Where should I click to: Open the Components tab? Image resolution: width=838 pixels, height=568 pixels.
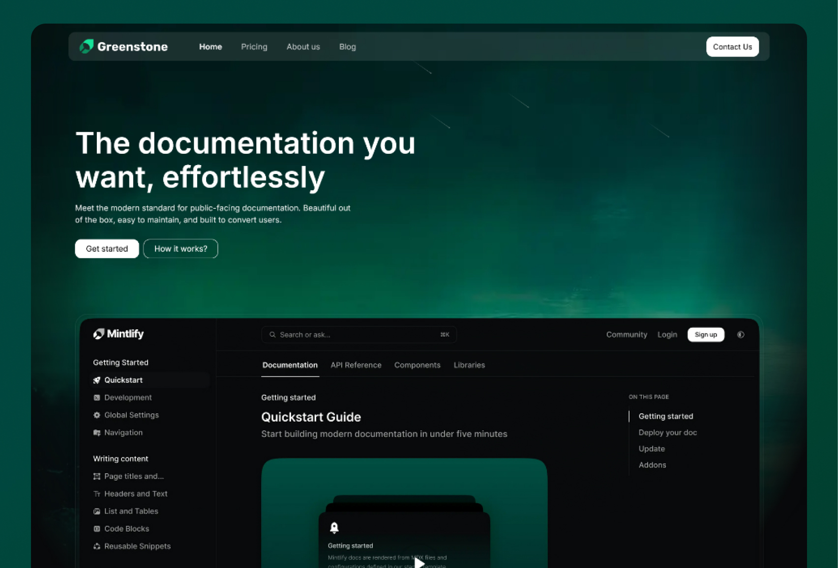(x=417, y=365)
